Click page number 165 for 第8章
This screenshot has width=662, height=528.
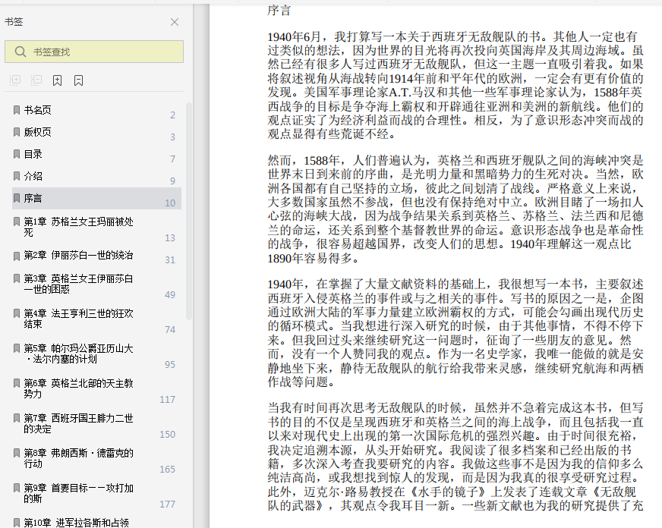tap(168, 470)
